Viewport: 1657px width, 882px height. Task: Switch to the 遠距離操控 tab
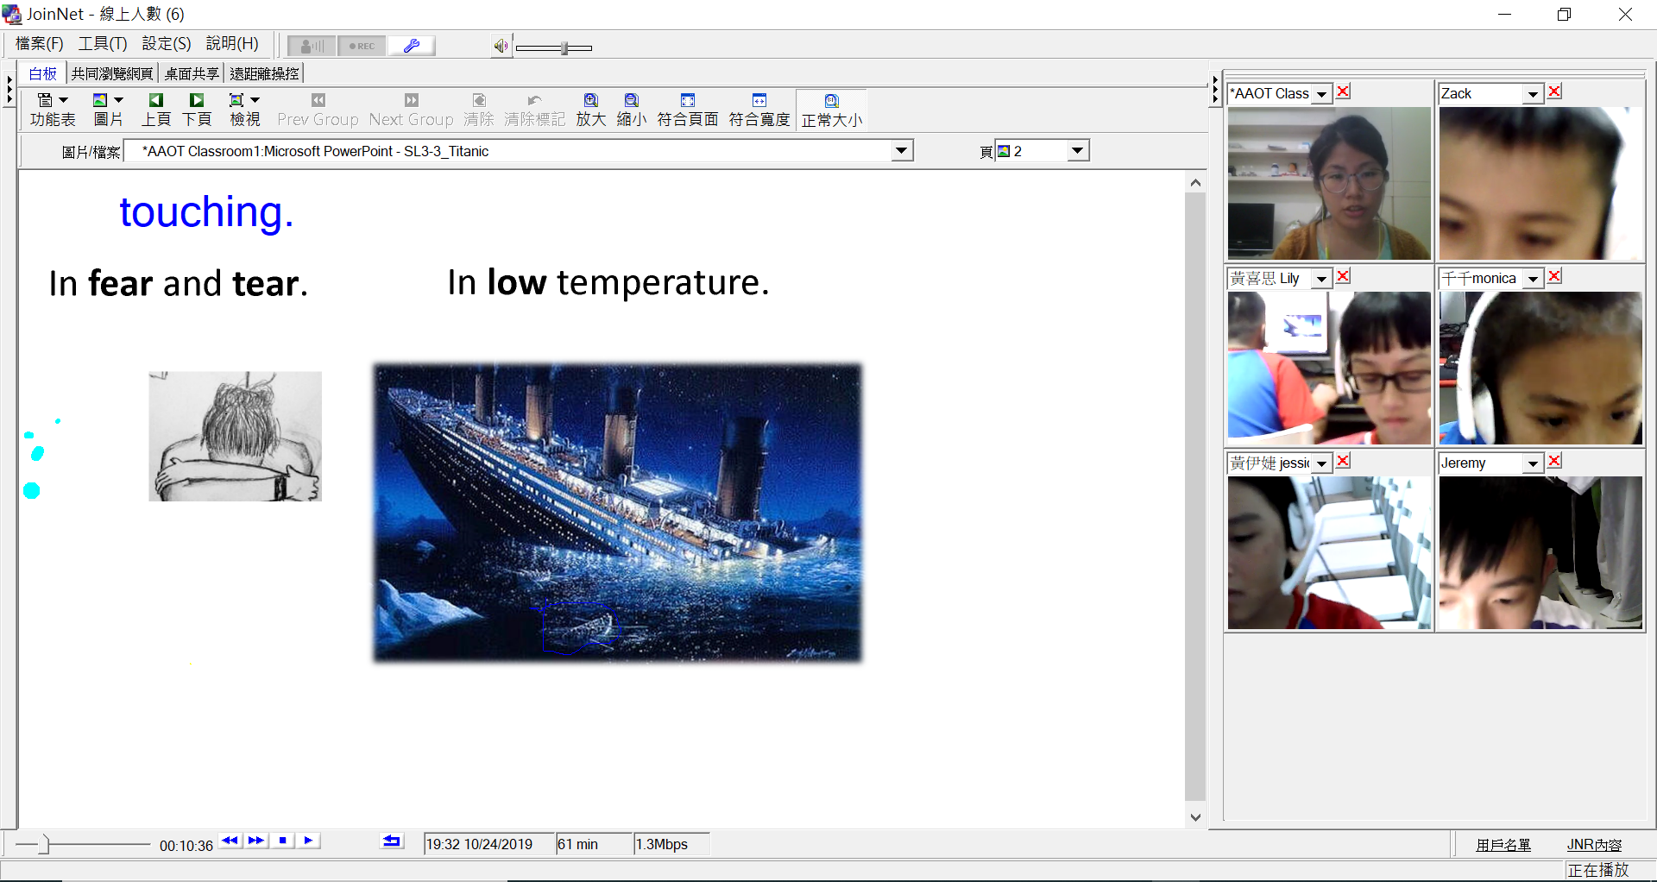[264, 73]
